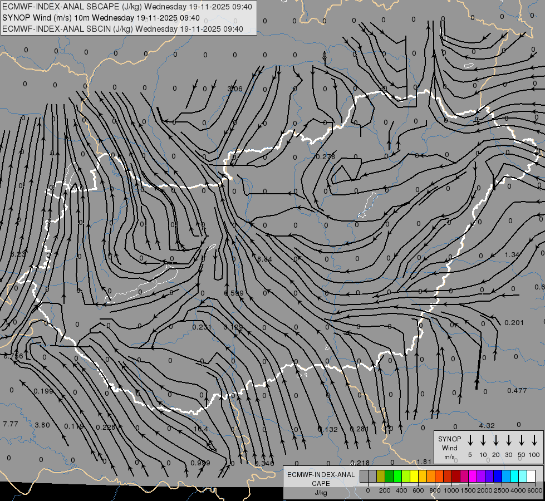Click the 1.81 value on the map

424,462
